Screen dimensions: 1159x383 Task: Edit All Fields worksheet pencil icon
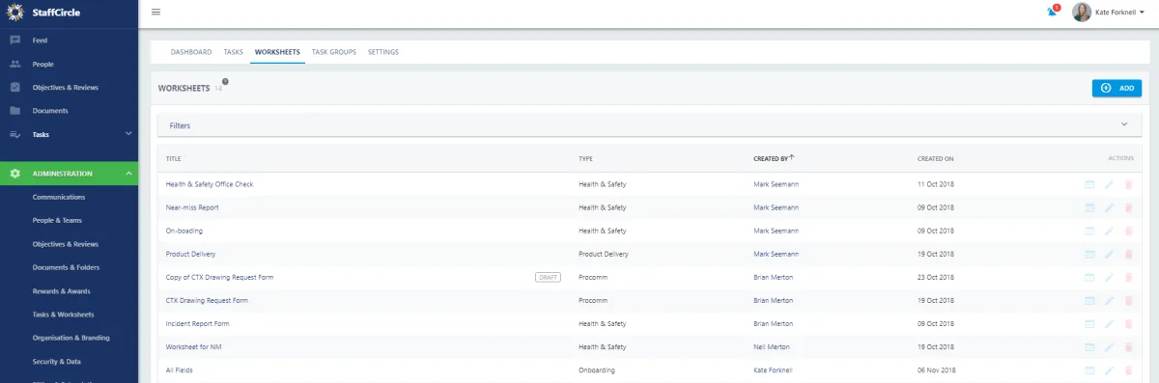click(1109, 369)
